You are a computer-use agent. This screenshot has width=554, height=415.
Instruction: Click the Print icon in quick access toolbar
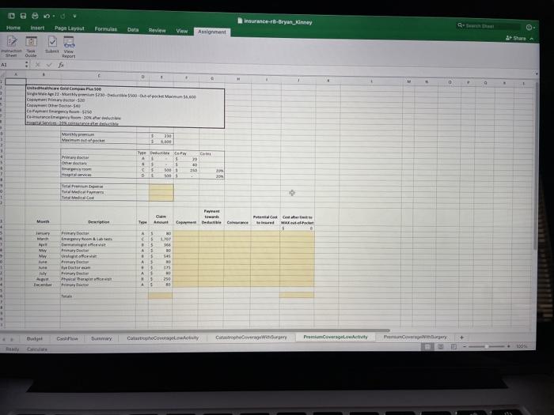pos(35,16)
